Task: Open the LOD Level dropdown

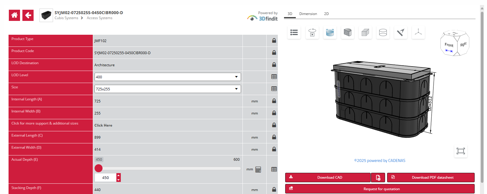Action: tap(167, 77)
